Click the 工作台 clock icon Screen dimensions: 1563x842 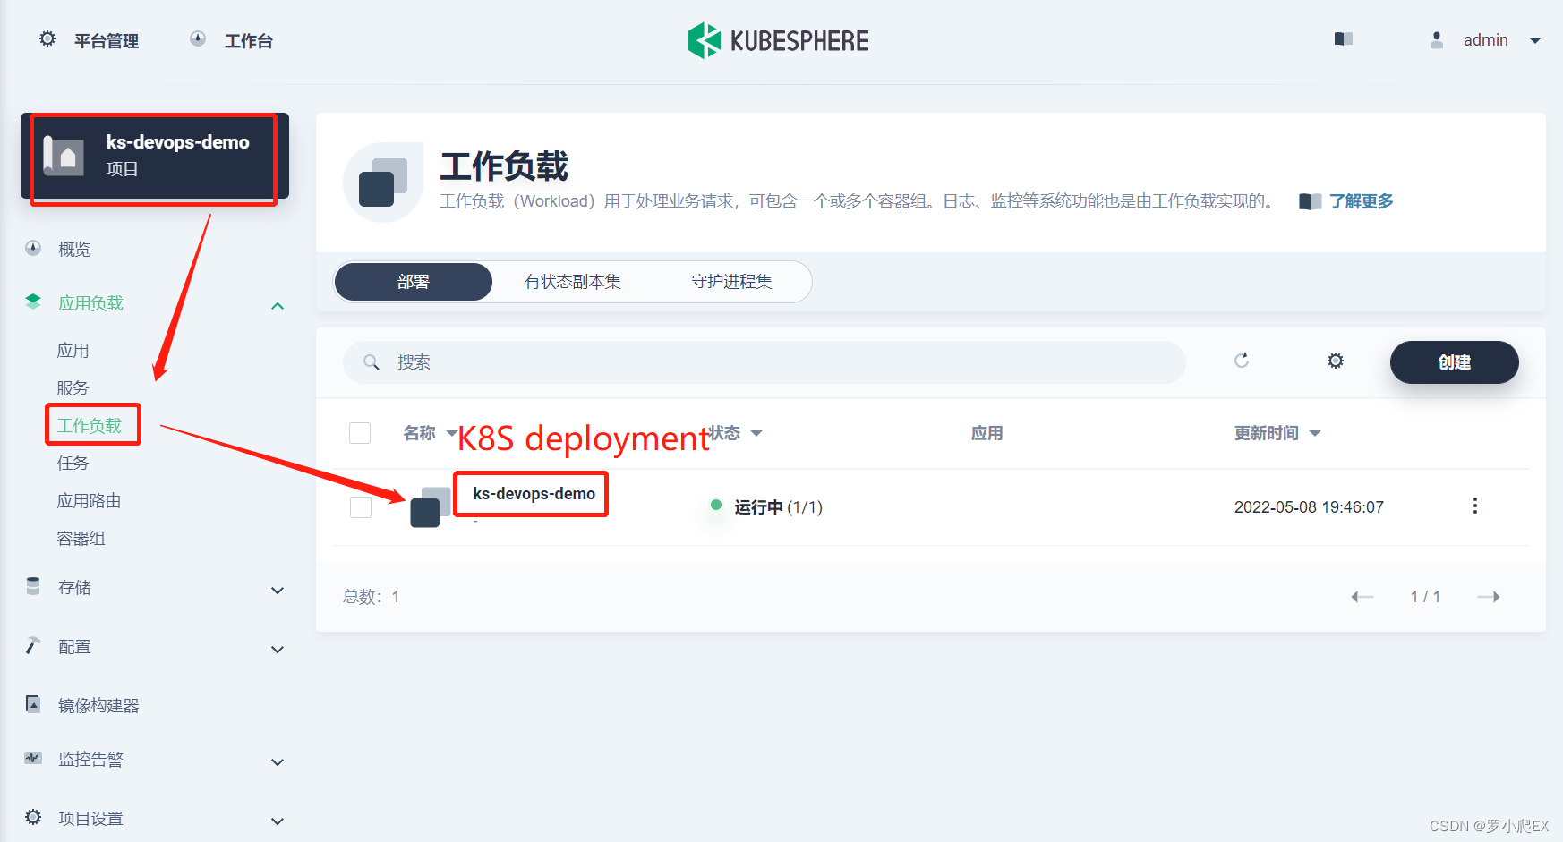(197, 38)
